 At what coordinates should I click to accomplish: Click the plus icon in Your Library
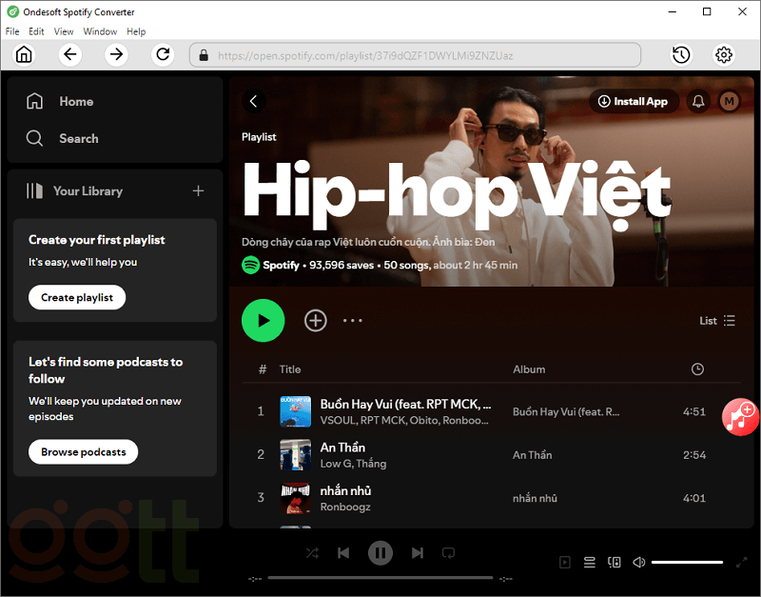tap(198, 190)
